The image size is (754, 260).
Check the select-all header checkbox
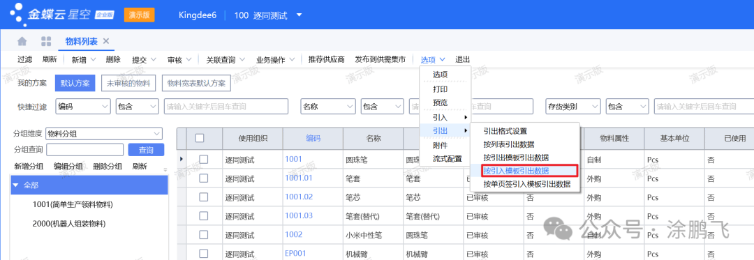pos(200,138)
